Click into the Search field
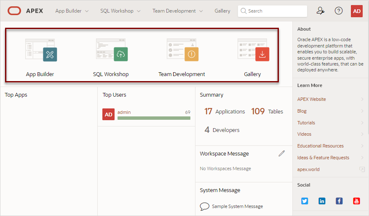This screenshot has height=216, width=369. [x=272, y=11]
